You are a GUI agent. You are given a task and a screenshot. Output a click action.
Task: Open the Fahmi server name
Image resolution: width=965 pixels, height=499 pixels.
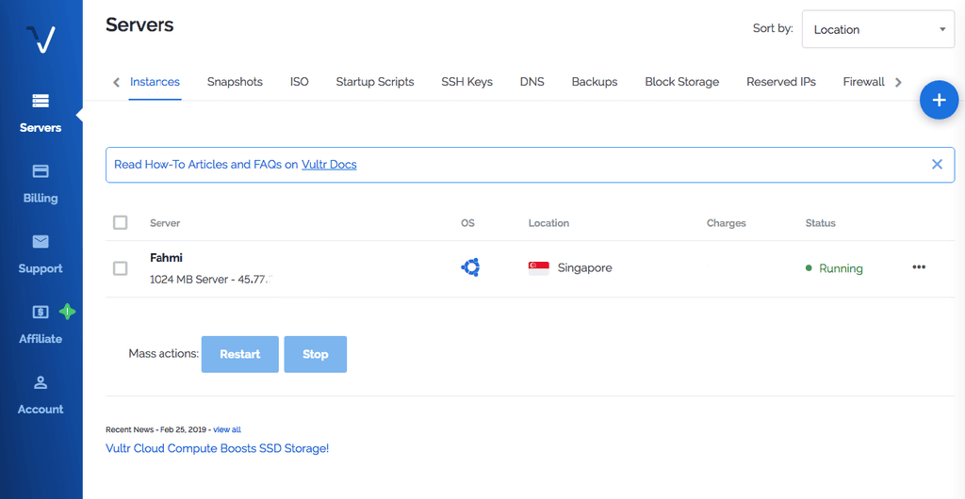[x=166, y=257]
